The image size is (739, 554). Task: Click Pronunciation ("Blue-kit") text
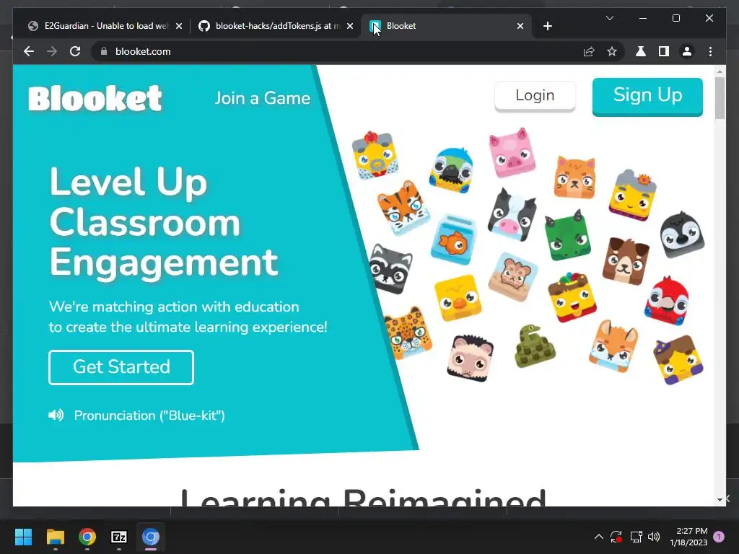(149, 415)
